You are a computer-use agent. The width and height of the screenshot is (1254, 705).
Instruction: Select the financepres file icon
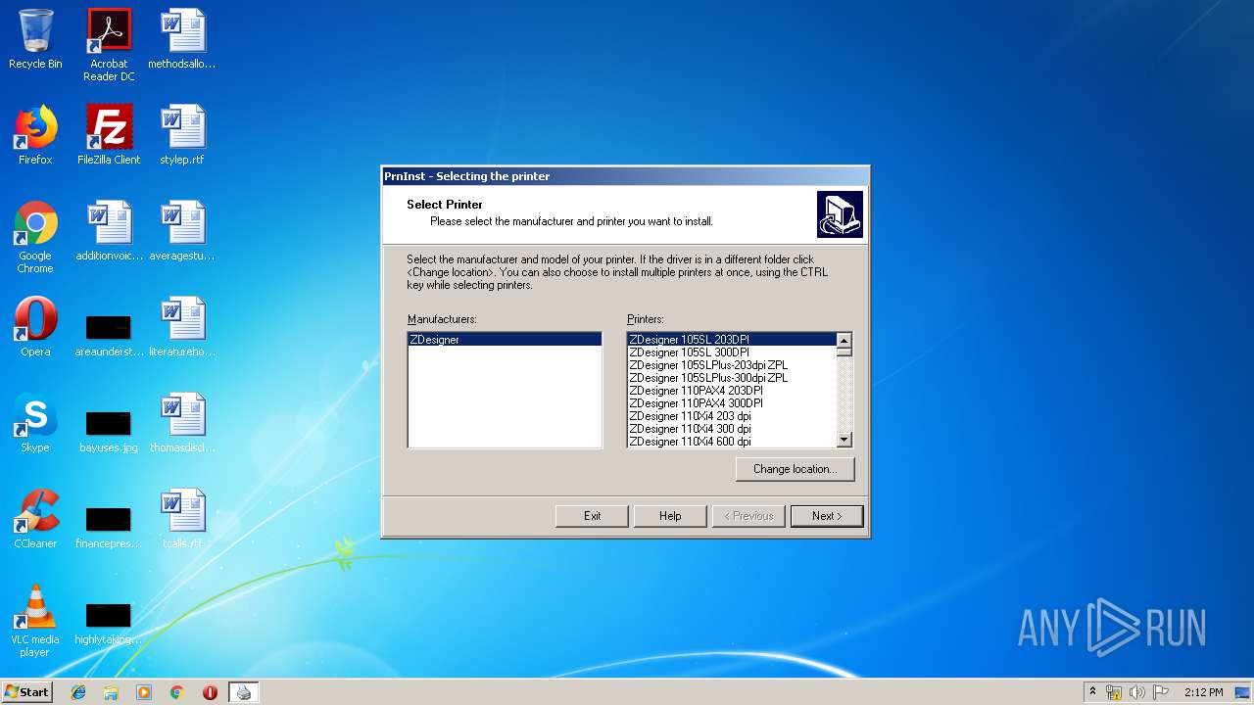[109, 525]
